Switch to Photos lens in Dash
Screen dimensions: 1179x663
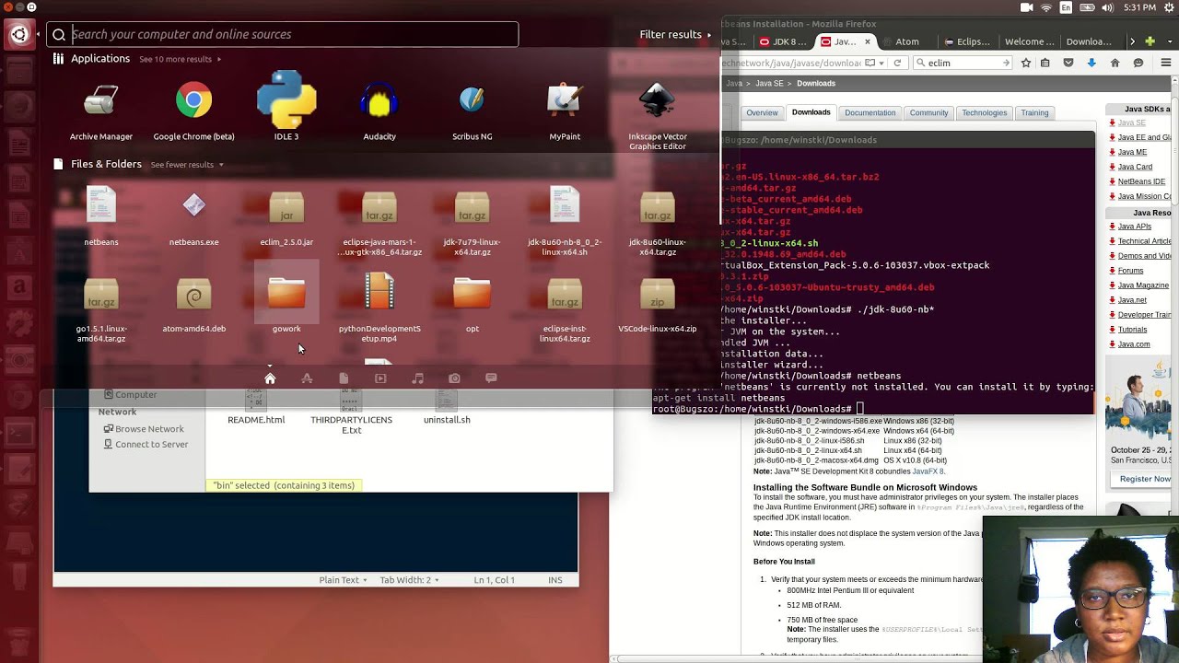click(x=454, y=378)
